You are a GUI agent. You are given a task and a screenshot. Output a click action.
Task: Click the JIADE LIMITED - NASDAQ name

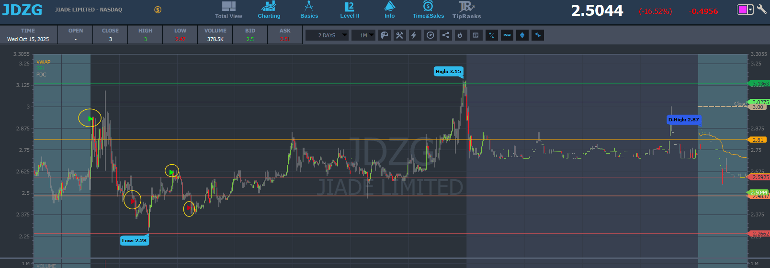pyautogui.click(x=89, y=10)
